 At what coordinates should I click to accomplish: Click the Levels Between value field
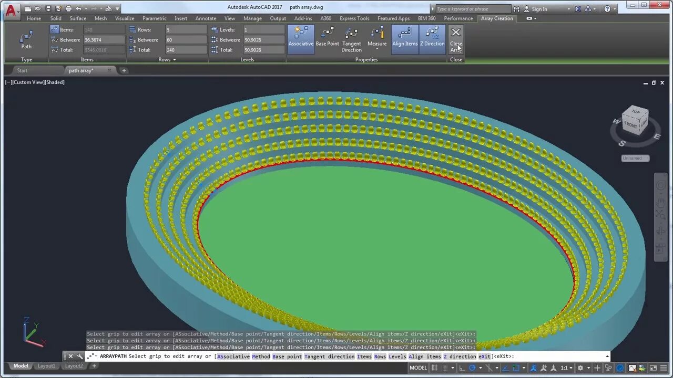[263, 40]
